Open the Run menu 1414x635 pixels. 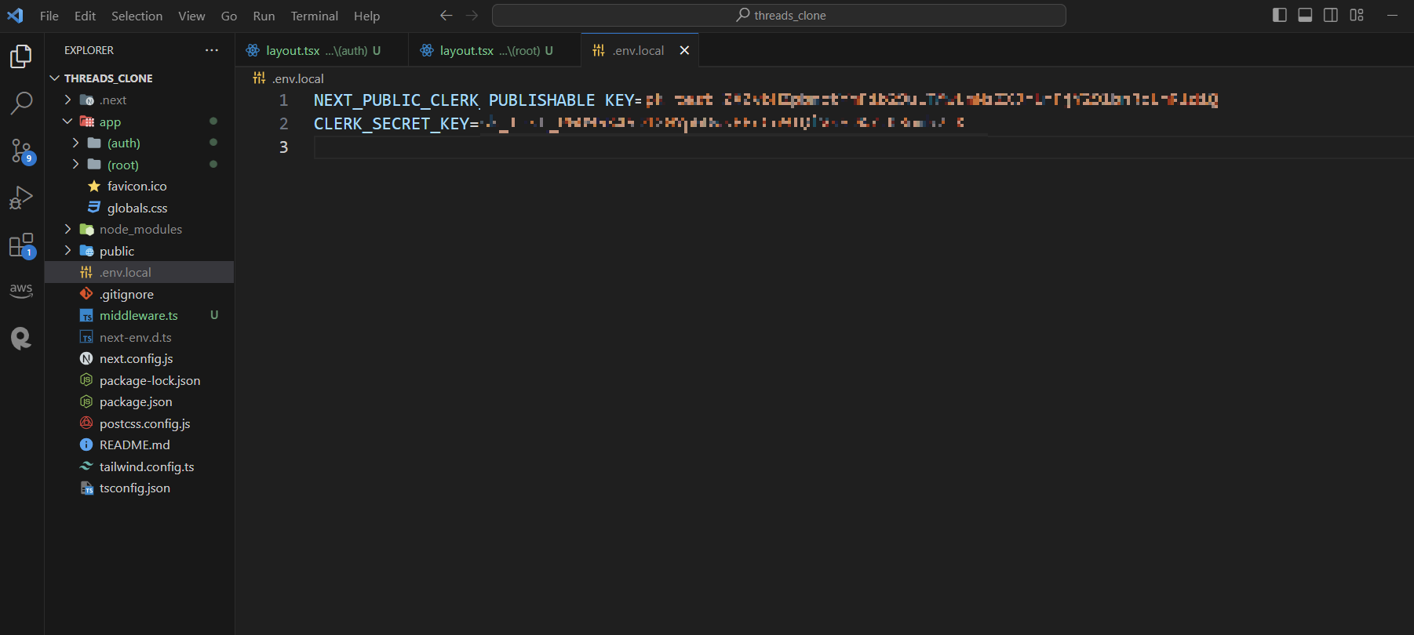coord(264,16)
